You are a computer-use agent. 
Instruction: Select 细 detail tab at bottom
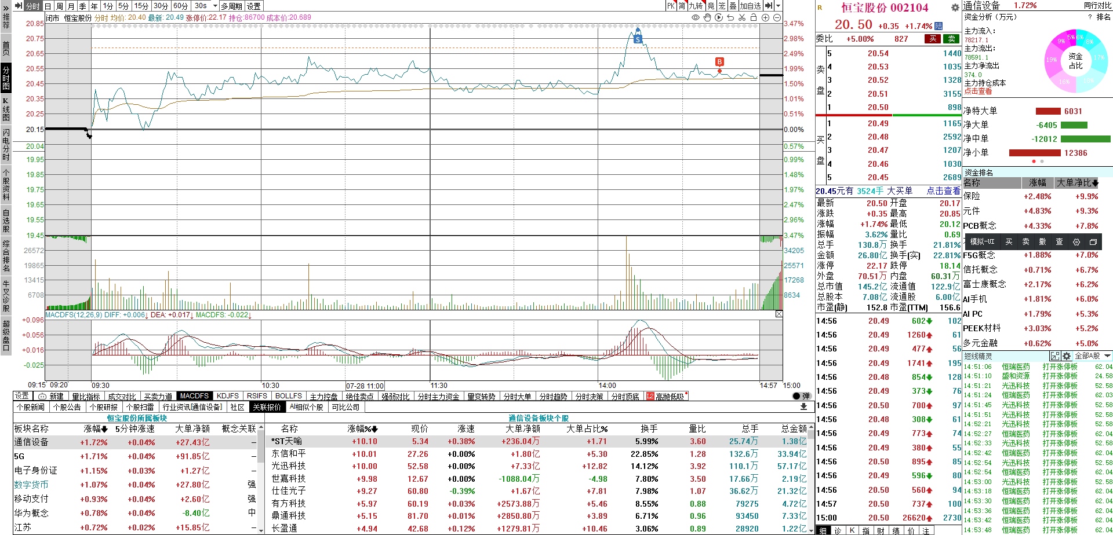tap(823, 530)
